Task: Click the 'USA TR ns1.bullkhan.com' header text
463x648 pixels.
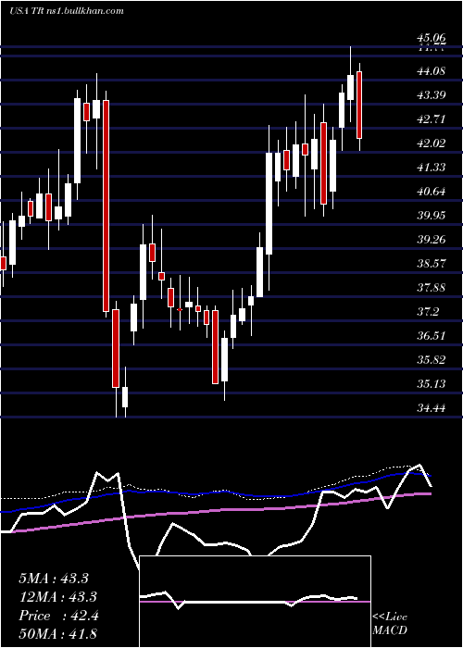Action: (x=67, y=11)
